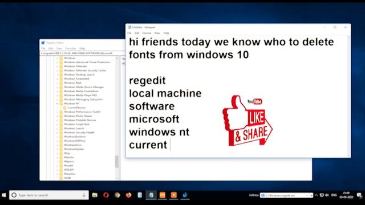Open Notepad Format menu
Viewport: 365px width, 205px height.
coord(147,33)
